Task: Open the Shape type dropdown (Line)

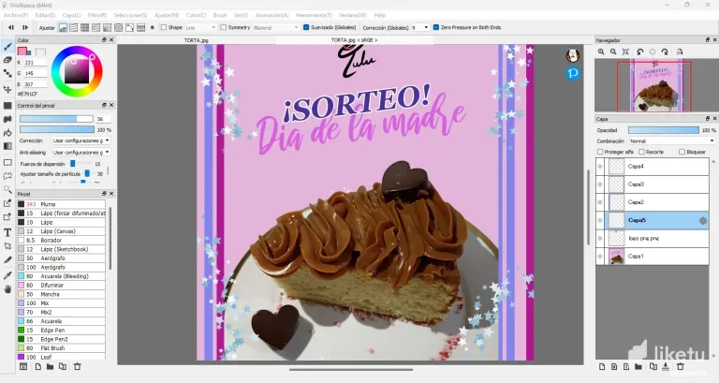Action: [200, 27]
